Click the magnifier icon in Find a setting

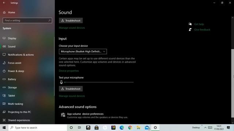pyautogui.click(x=50, y=20)
